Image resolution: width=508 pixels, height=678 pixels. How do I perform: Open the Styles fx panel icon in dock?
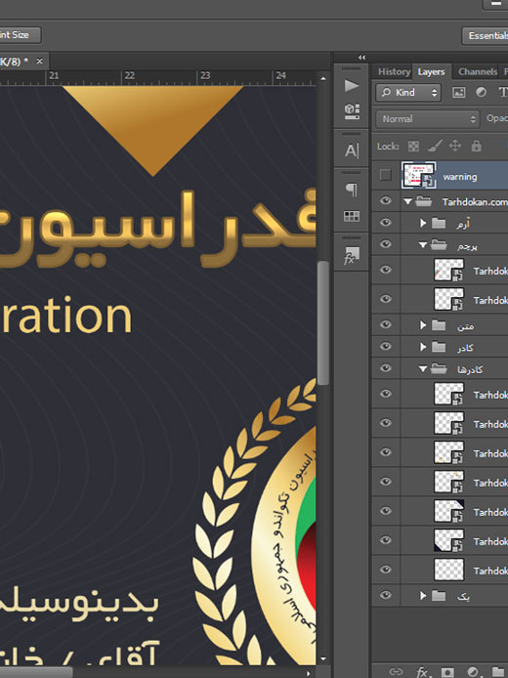click(352, 255)
